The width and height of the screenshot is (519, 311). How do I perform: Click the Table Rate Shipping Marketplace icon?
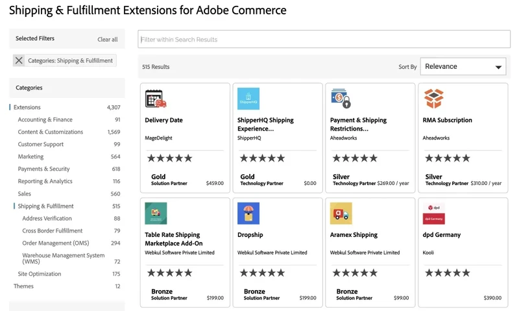(156, 214)
